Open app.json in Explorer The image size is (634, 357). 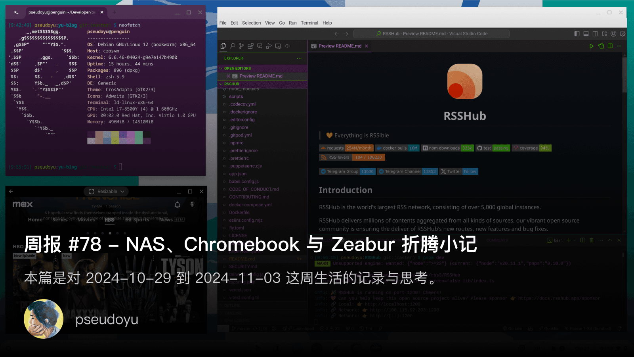pos(238,174)
